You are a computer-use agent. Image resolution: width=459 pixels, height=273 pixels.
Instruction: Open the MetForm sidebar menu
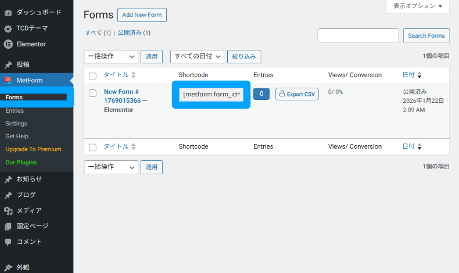pyautogui.click(x=30, y=80)
